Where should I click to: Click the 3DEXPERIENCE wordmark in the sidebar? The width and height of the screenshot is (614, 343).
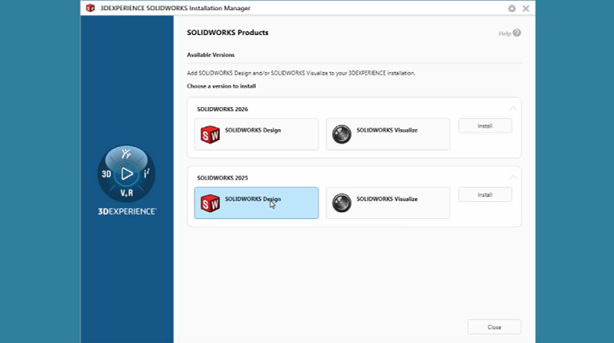[127, 211]
